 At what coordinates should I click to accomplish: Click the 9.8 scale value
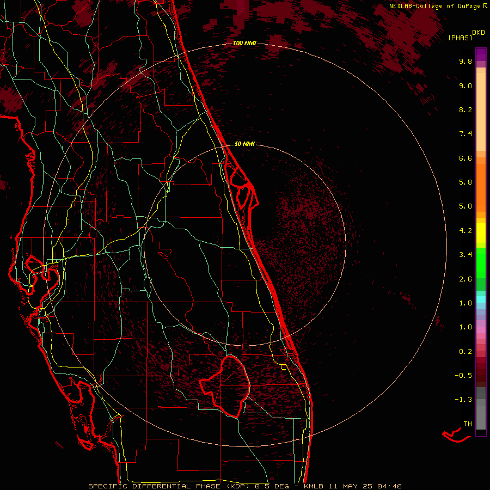point(465,61)
